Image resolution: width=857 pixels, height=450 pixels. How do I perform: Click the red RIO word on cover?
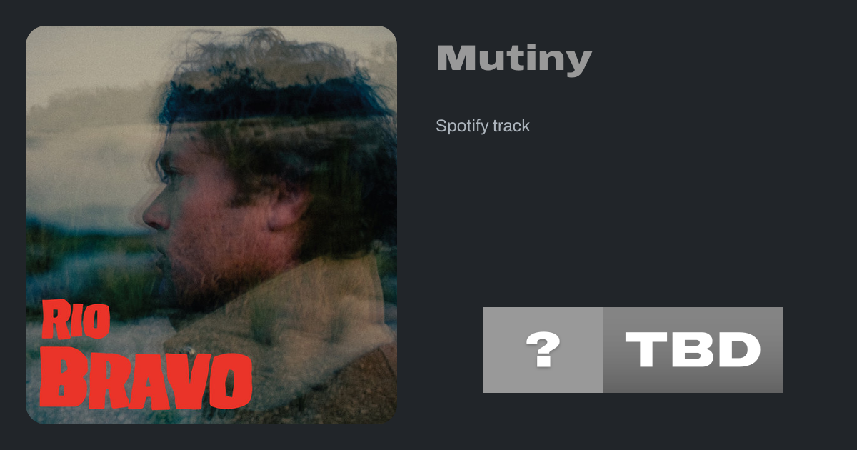[76, 320]
